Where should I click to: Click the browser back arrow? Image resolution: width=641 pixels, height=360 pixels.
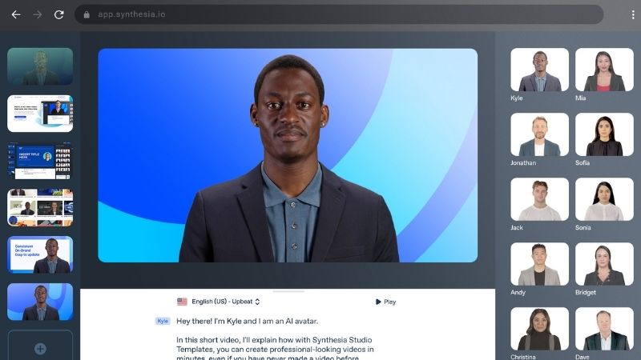(x=16, y=14)
